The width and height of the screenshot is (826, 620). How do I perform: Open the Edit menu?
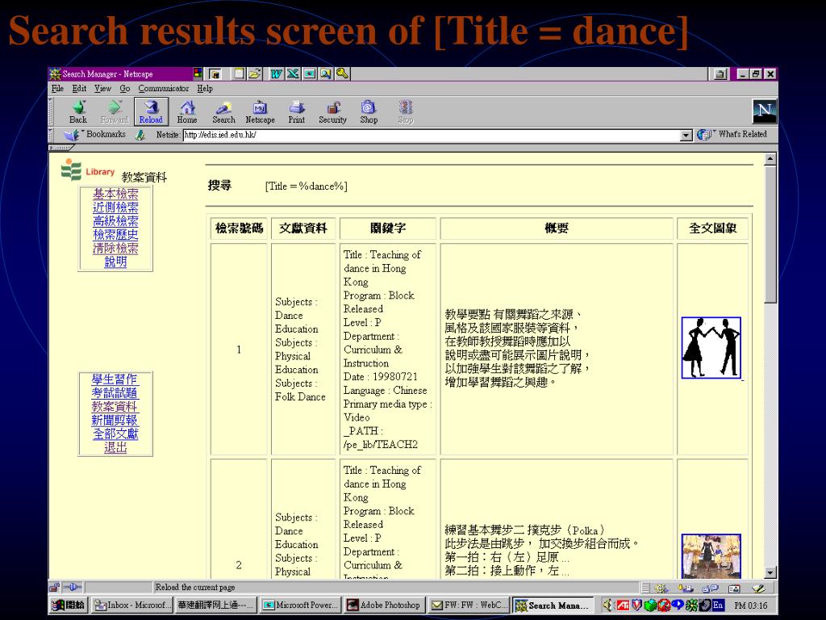[79, 89]
